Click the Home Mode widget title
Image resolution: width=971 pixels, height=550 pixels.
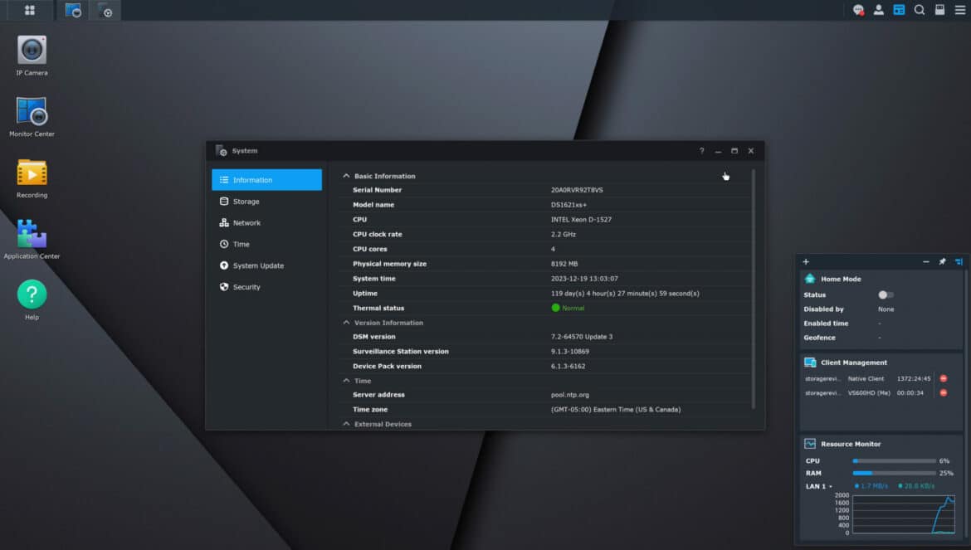841,279
